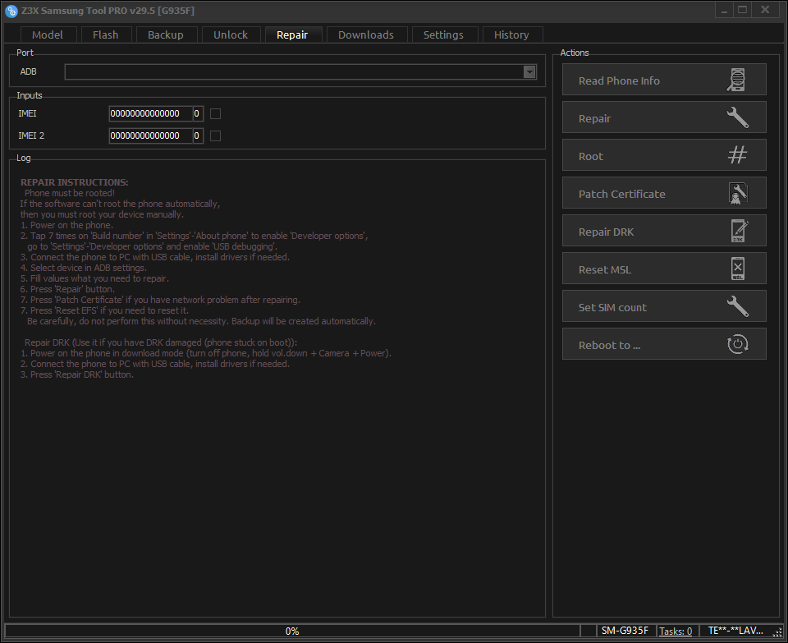
Task: Click the Root hash symbol icon
Action: (x=737, y=155)
